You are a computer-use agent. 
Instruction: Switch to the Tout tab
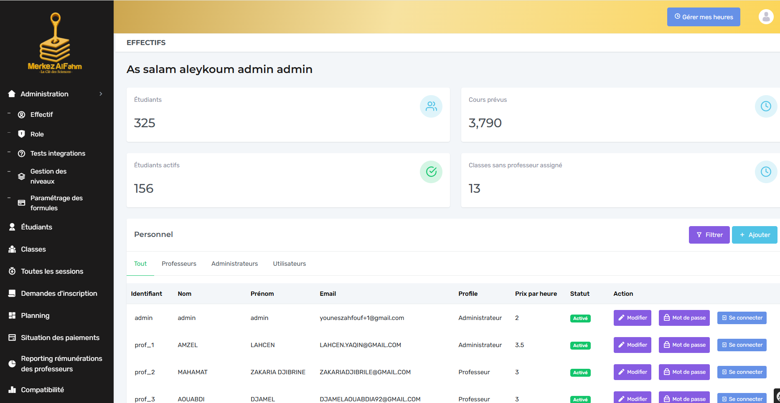pyautogui.click(x=140, y=264)
